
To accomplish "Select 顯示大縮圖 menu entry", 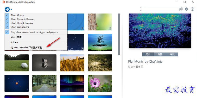I will [36, 37].
